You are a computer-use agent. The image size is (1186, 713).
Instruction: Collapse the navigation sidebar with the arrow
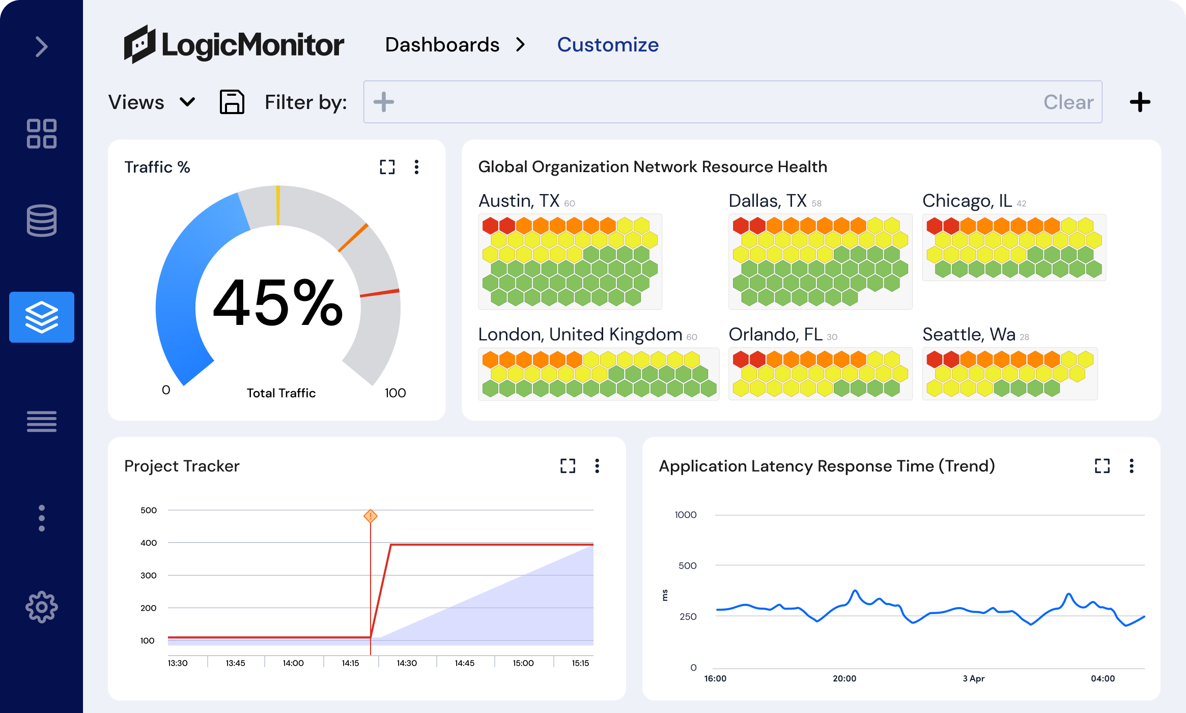(x=41, y=46)
